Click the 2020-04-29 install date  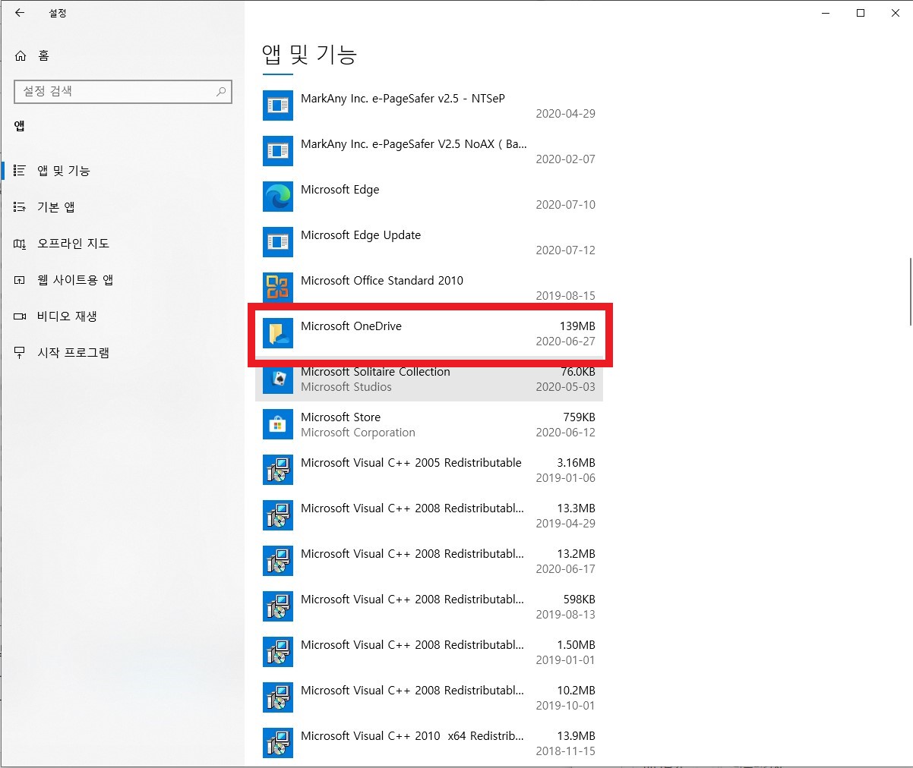coord(566,114)
